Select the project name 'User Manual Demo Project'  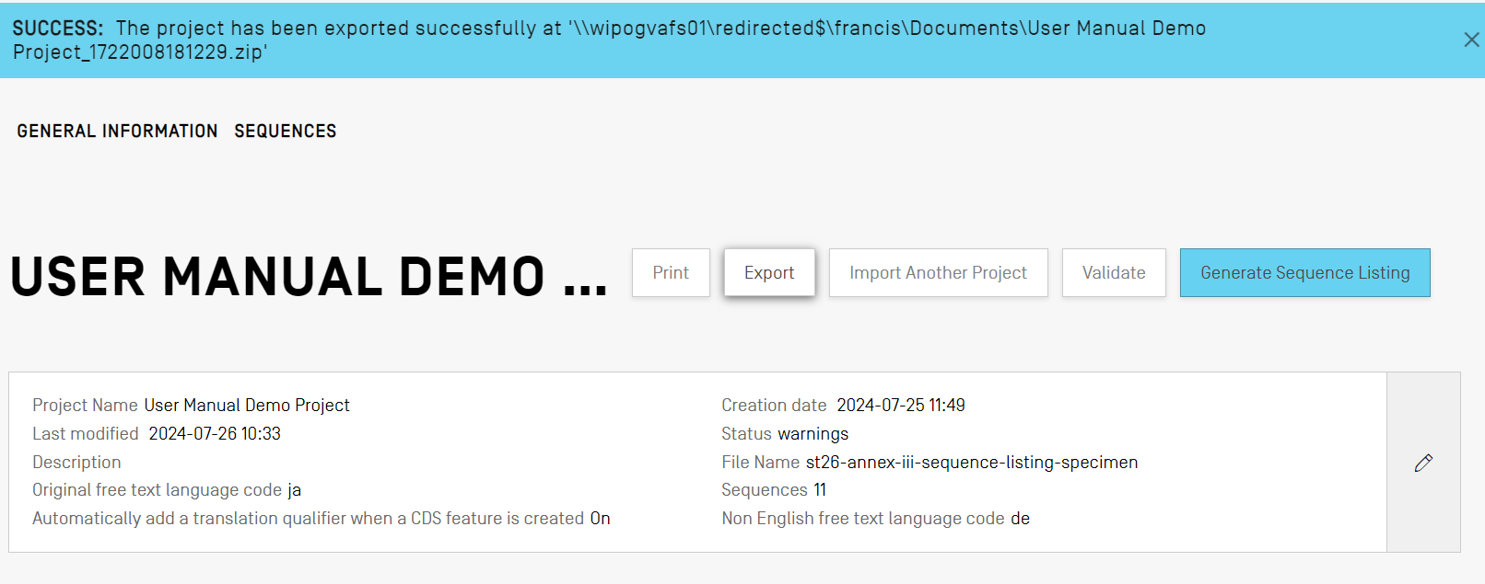click(247, 406)
